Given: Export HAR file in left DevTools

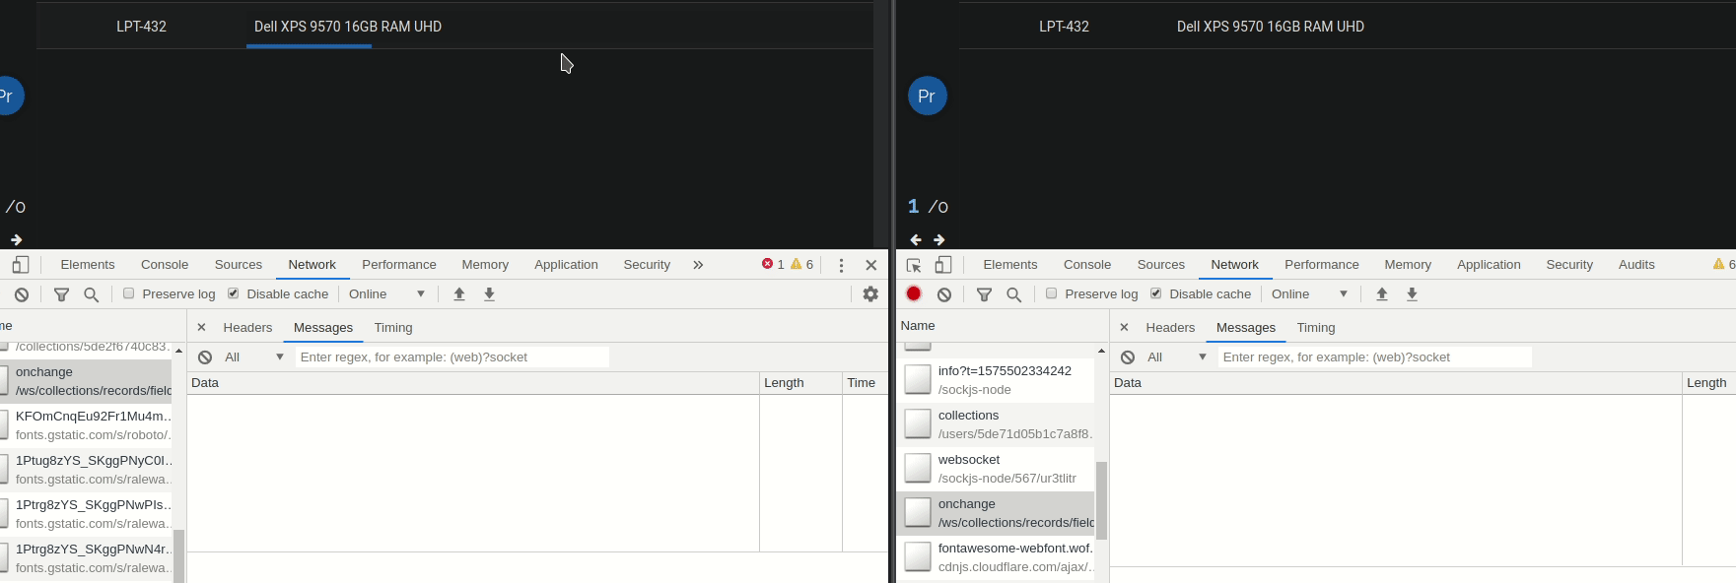Looking at the screenshot, I should 489,293.
